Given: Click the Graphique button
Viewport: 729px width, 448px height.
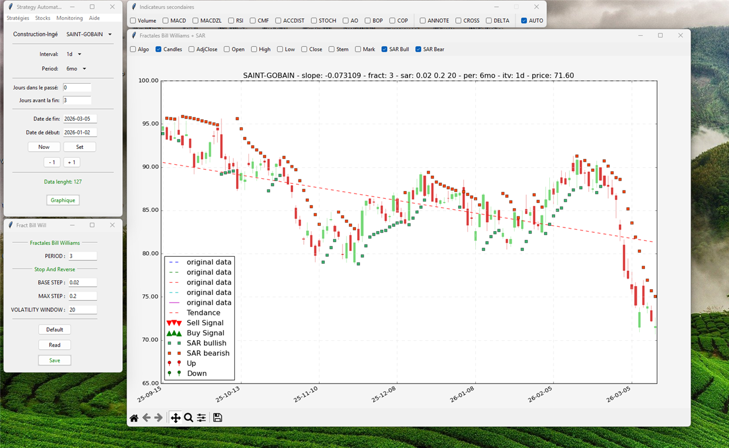Looking at the screenshot, I should coord(63,201).
